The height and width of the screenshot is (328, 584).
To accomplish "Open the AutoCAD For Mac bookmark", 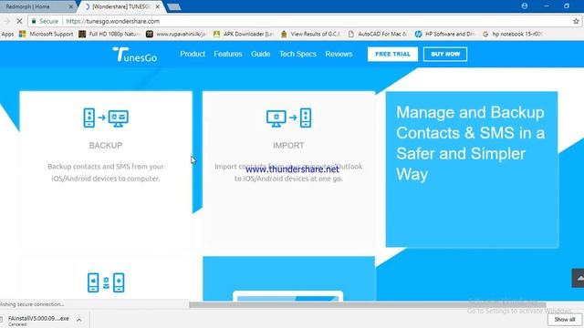I will pyautogui.click(x=378, y=34).
